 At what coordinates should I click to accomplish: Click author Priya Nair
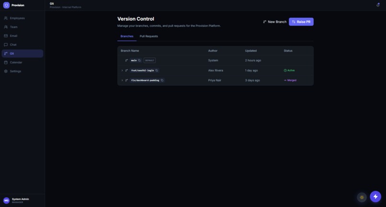pyautogui.click(x=215, y=80)
